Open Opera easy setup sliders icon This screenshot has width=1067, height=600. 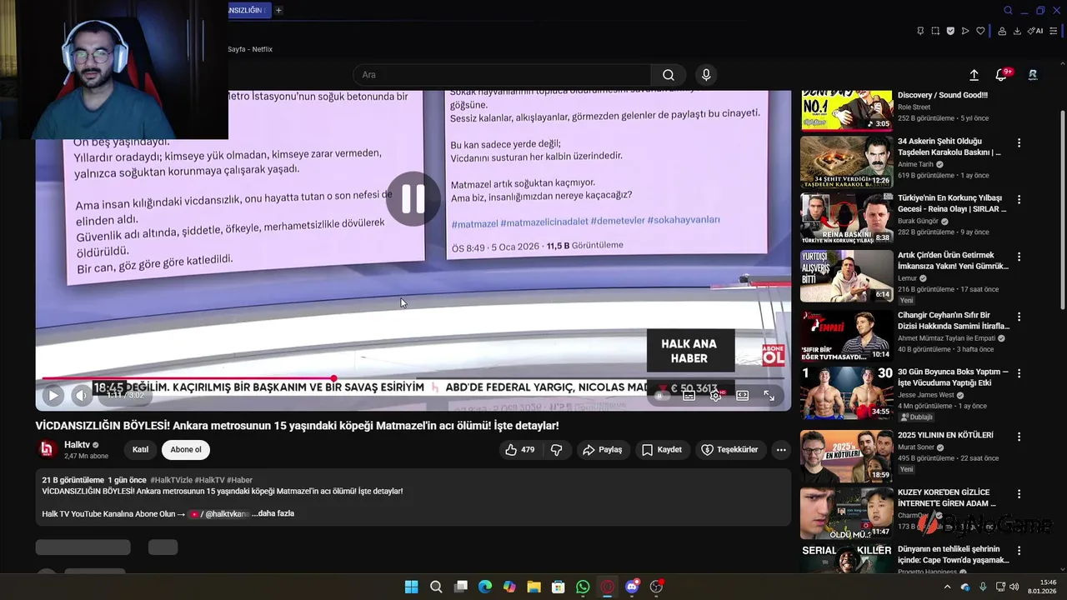1053,31
